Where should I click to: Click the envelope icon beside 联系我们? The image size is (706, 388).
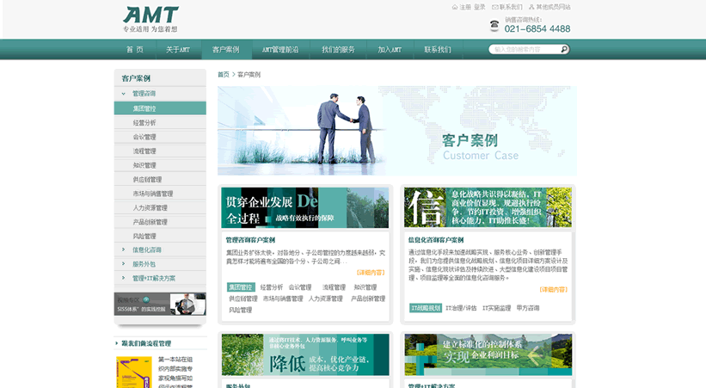494,7
